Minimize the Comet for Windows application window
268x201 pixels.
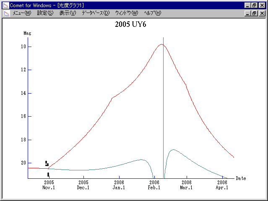(247, 5)
